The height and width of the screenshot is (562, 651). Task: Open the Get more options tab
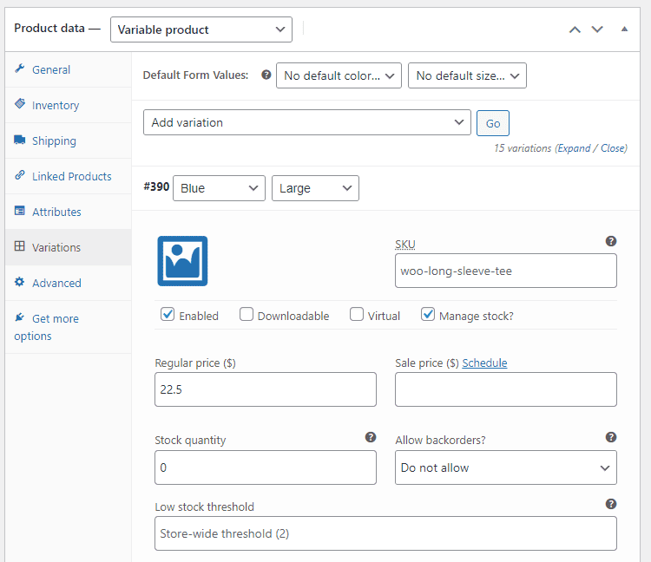pos(68,327)
